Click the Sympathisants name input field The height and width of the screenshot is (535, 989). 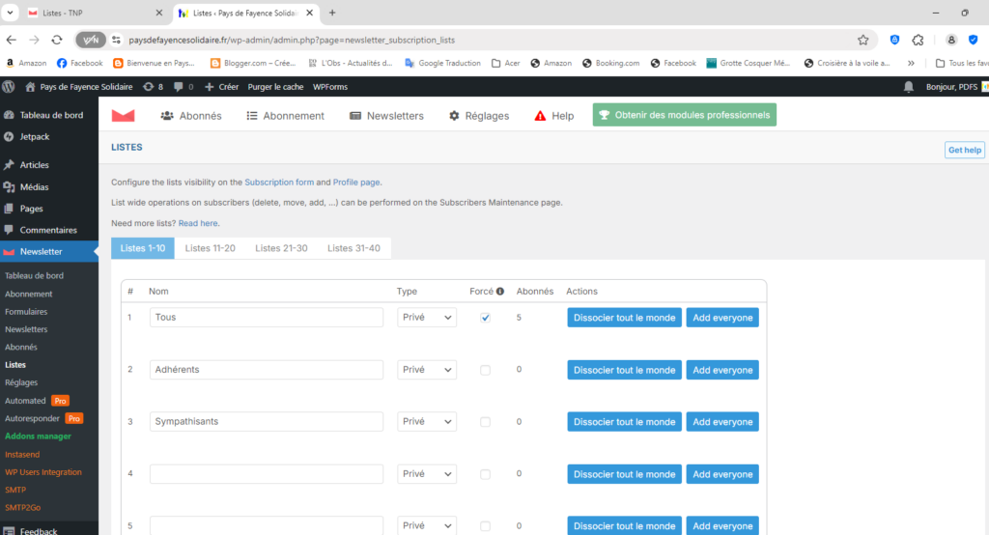click(x=267, y=422)
